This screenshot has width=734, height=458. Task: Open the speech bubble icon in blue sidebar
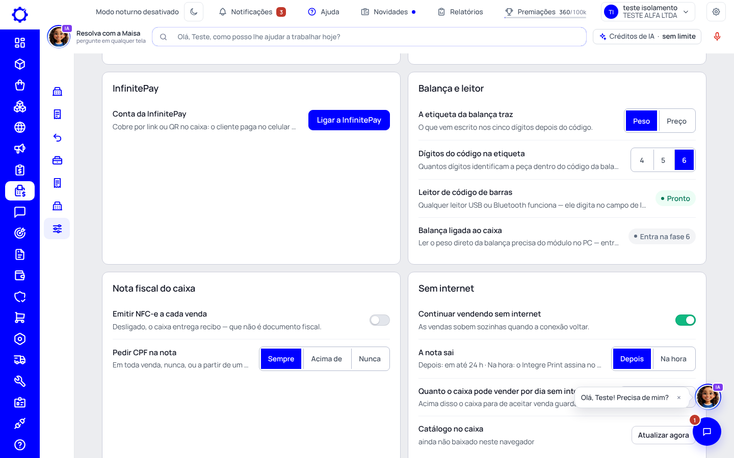click(x=20, y=212)
